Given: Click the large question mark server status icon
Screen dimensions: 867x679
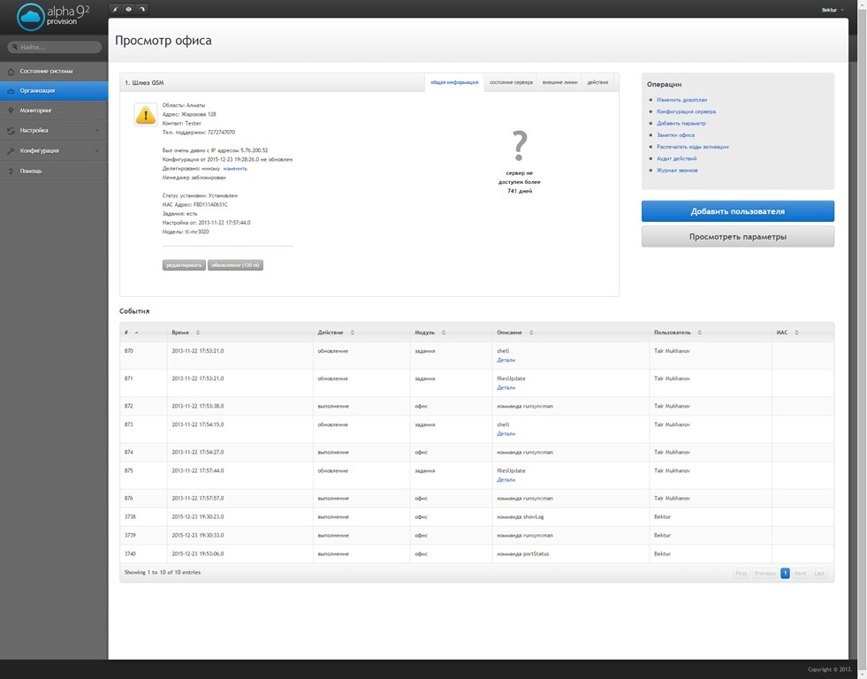Looking at the screenshot, I should click(x=519, y=145).
